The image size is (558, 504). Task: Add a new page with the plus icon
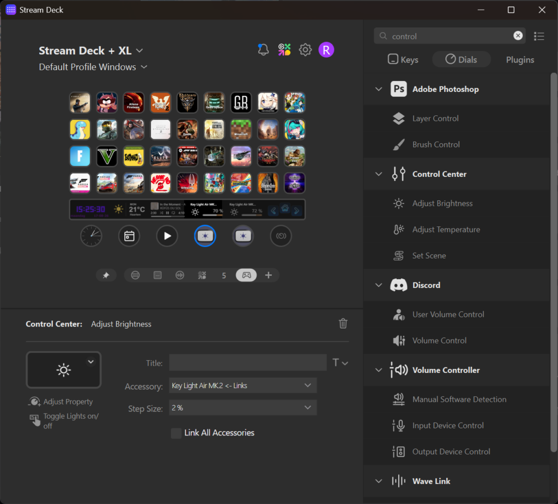click(x=268, y=275)
